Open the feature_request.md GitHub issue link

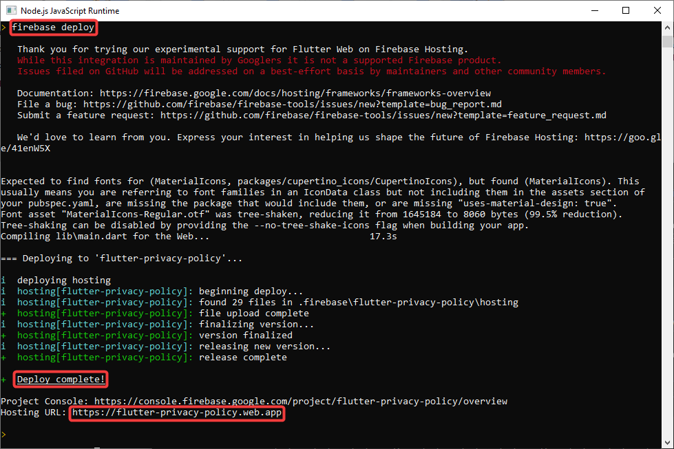pyautogui.click(x=383, y=116)
